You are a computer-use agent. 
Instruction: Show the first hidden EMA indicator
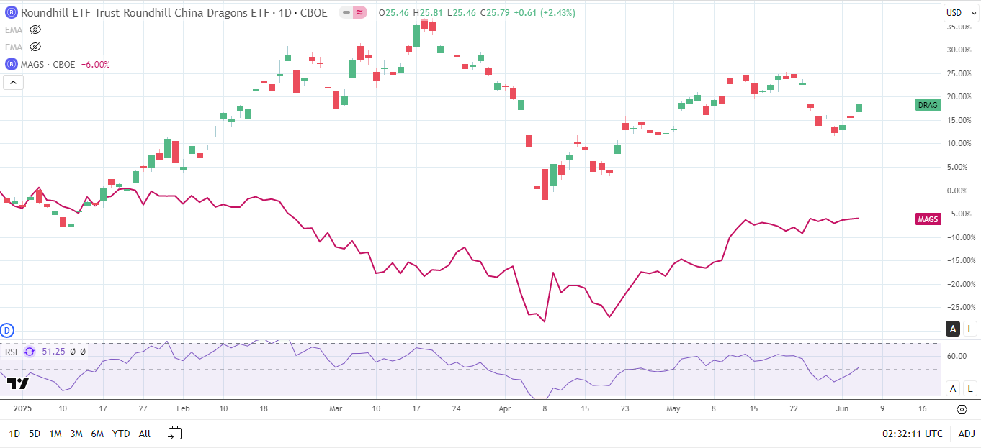point(35,29)
